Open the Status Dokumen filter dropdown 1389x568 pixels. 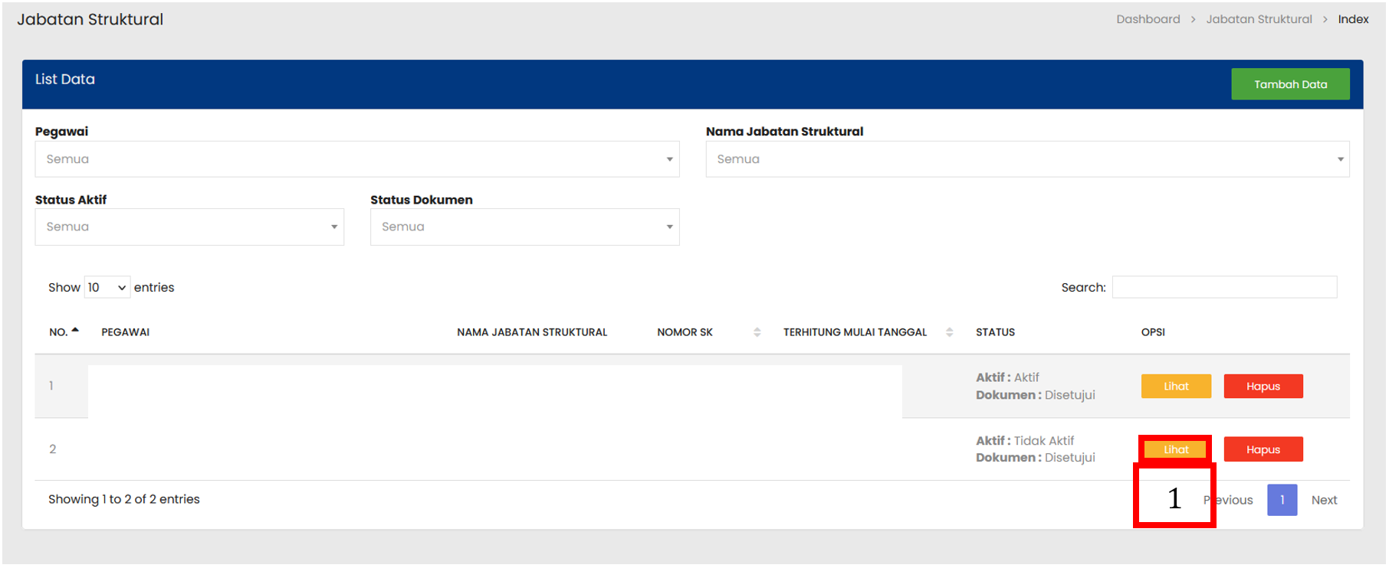[x=524, y=227]
